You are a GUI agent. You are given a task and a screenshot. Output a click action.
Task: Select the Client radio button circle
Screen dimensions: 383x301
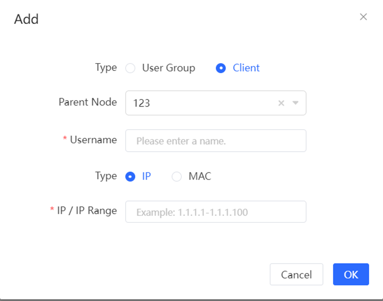click(221, 68)
